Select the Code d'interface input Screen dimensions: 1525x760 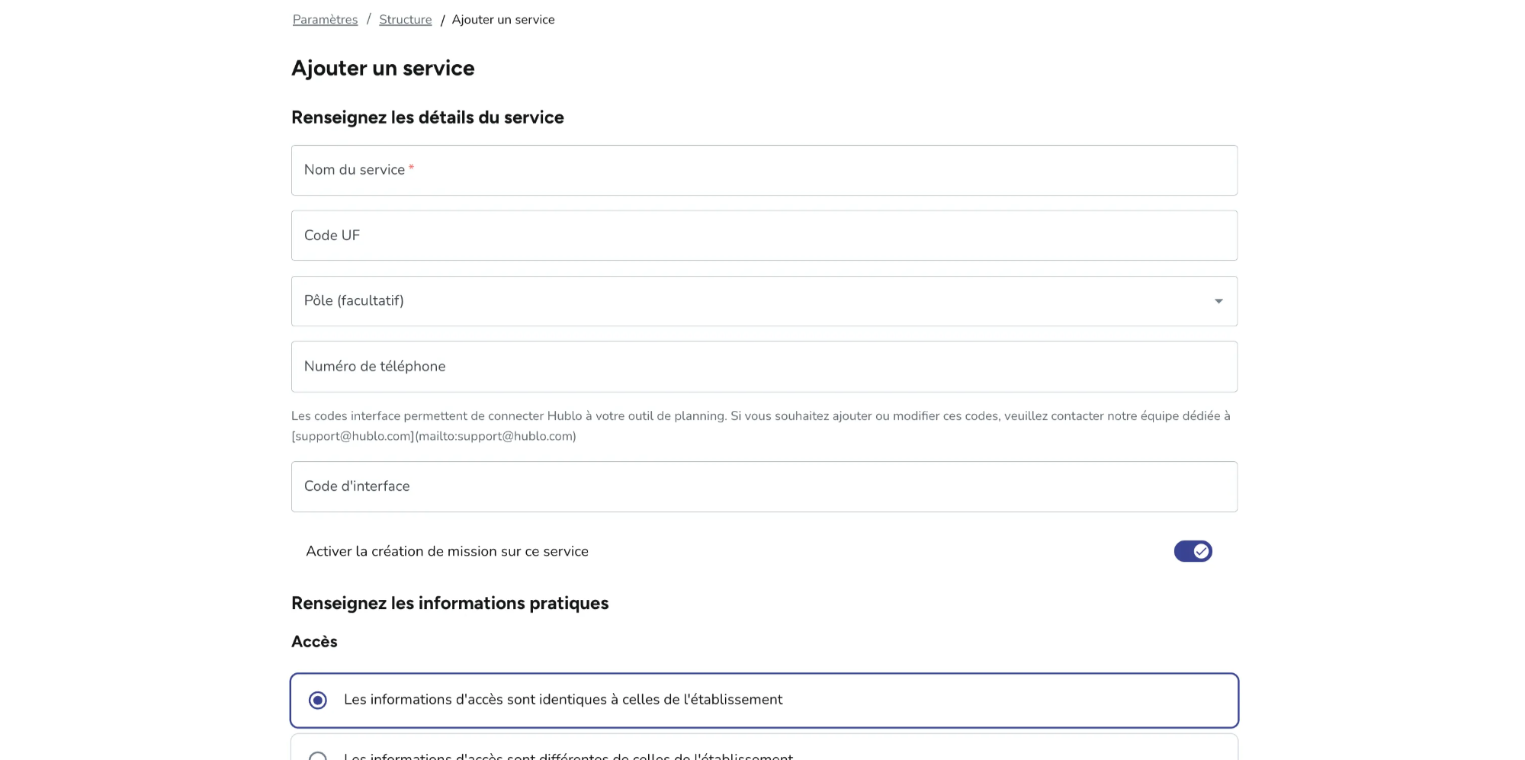click(x=762, y=486)
